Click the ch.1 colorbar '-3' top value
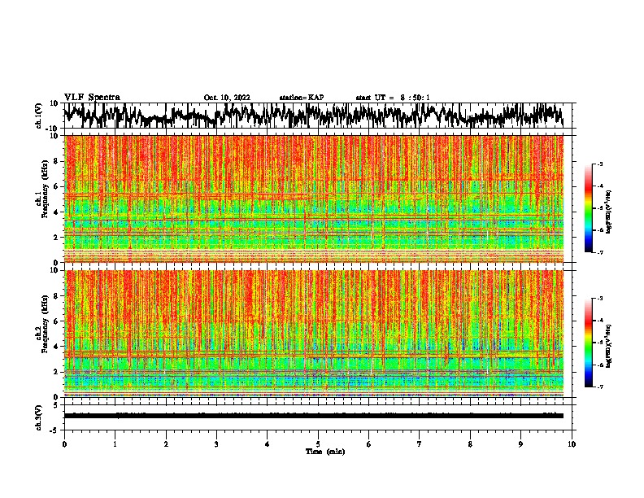The width and height of the screenshot is (644, 498). pos(599,164)
